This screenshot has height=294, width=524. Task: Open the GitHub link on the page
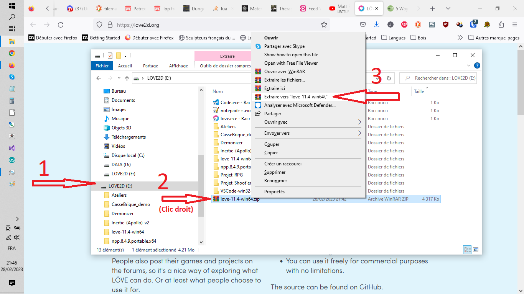pos(370,287)
